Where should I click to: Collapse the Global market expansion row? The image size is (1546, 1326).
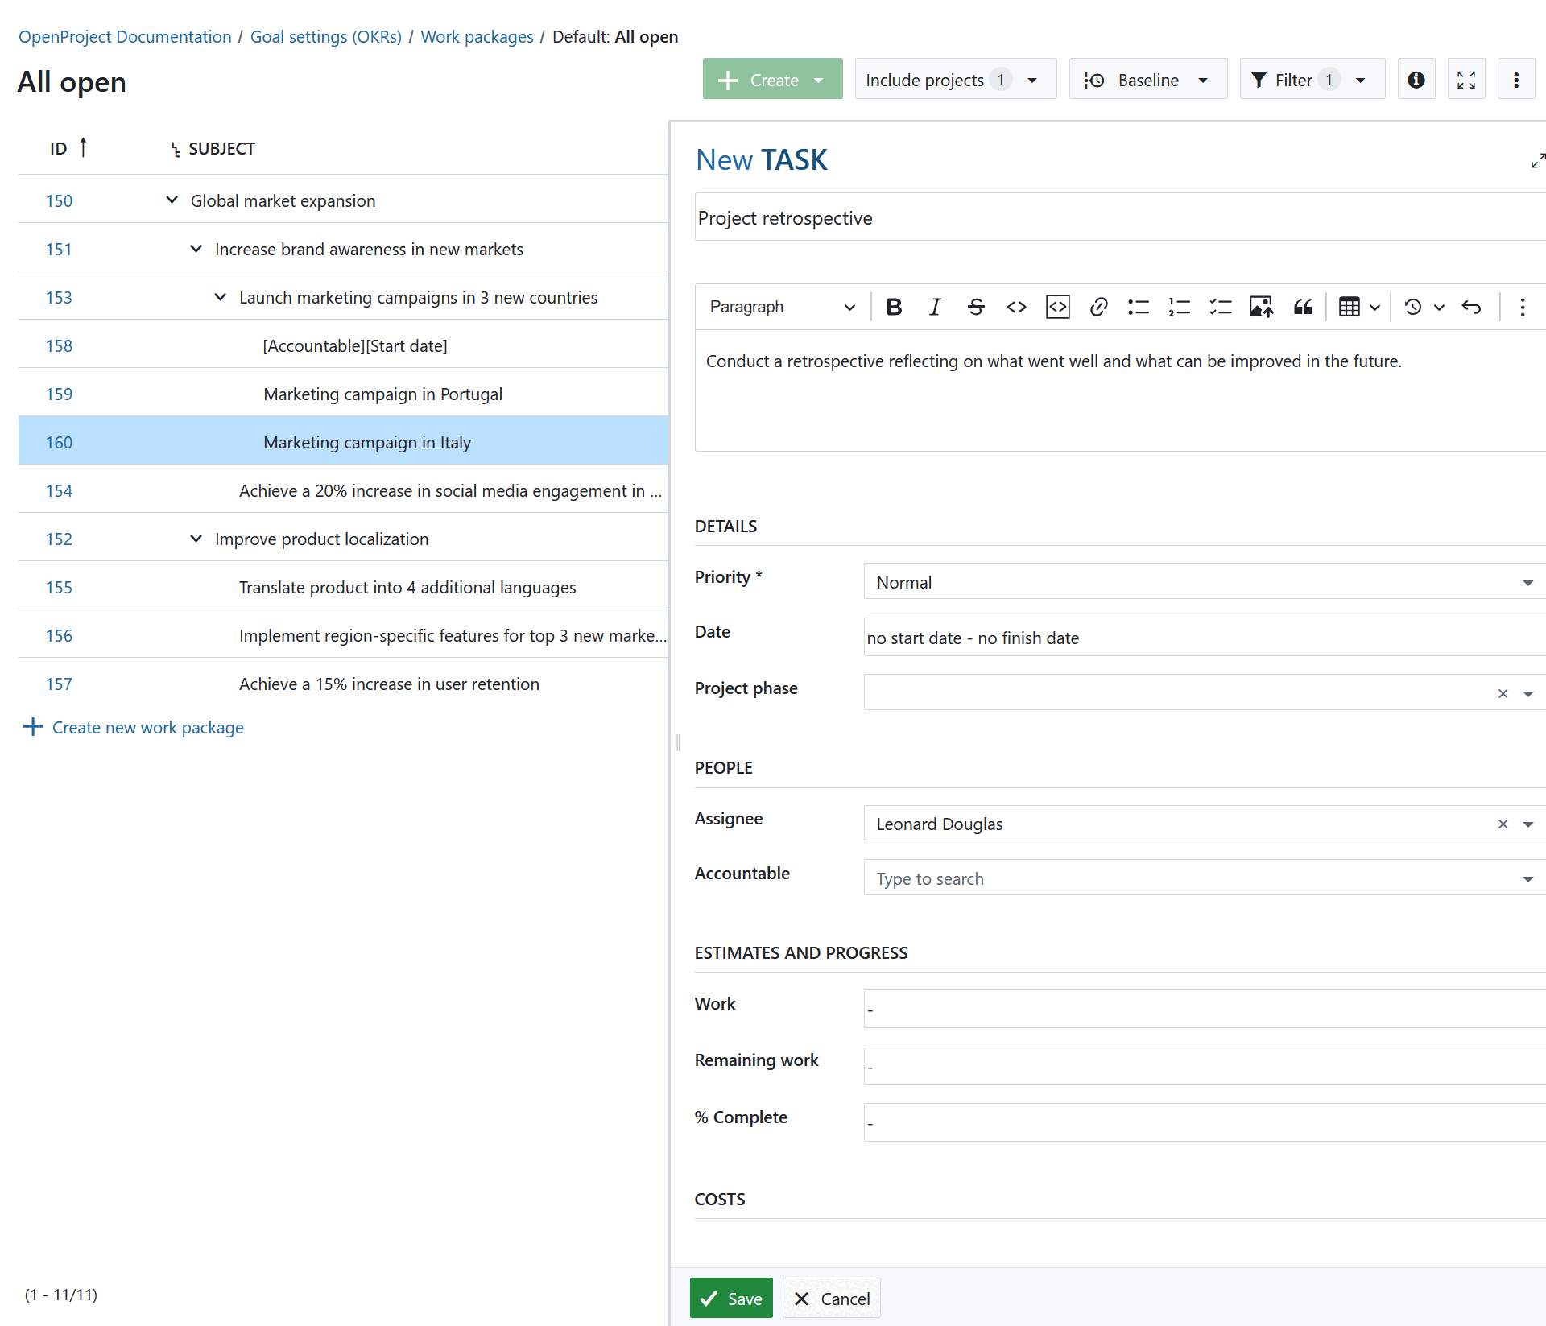[172, 200]
